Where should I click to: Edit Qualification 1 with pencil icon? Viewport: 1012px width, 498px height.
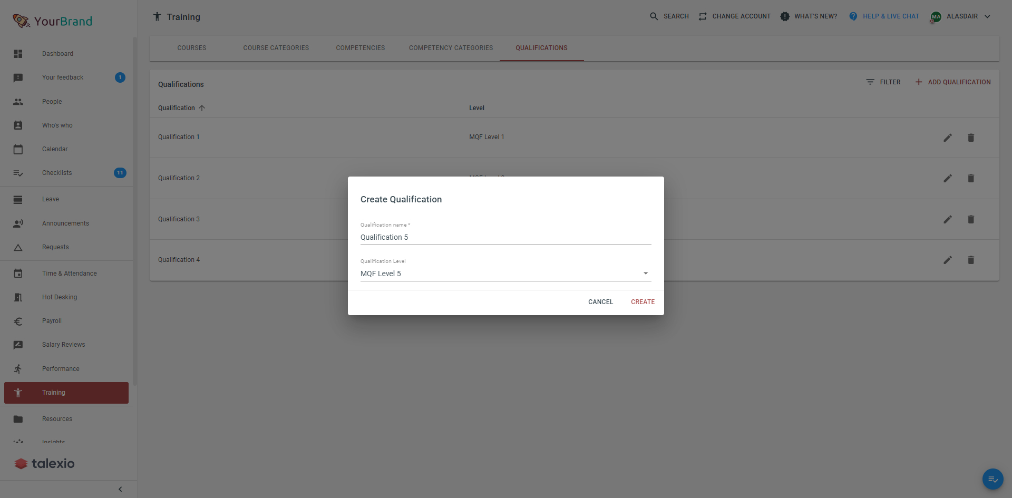pos(948,138)
